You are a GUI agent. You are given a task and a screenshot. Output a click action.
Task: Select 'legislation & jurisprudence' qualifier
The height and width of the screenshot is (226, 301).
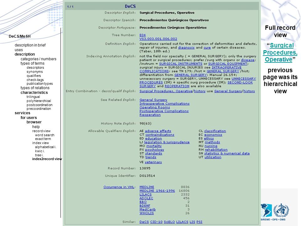coord(166,142)
